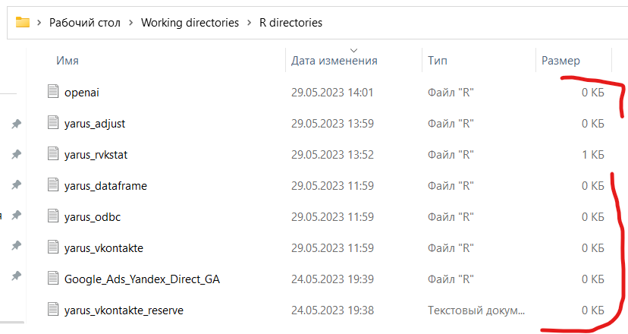Expand chevron after Рабочий стол
This screenshot has height=334, width=628.
click(131, 23)
